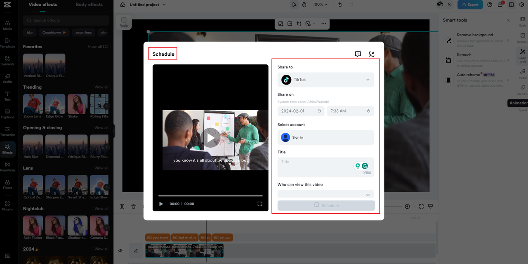Select the hand pan tool
The height and width of the screenshot is (264, 528).
tap(304, 5)
